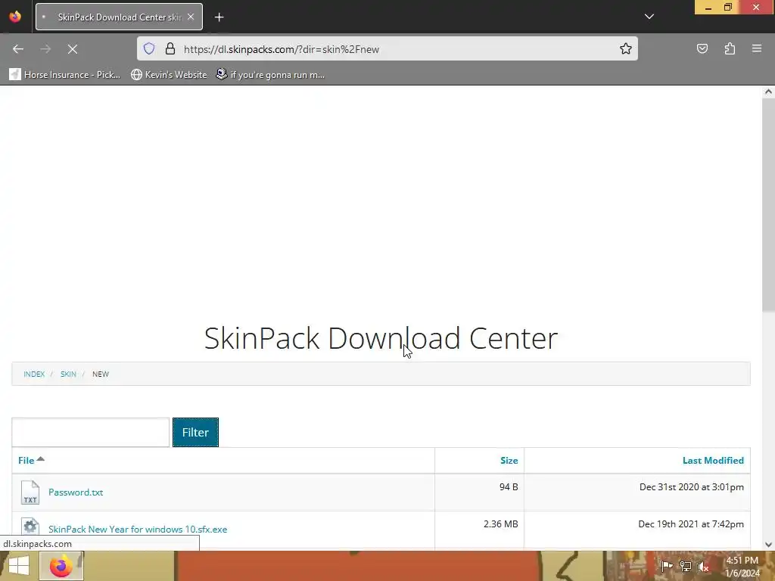Close the SkinPack Download Center tab
Screen dimensions: 775x581
pyautogui.click(x=191, y=17)
